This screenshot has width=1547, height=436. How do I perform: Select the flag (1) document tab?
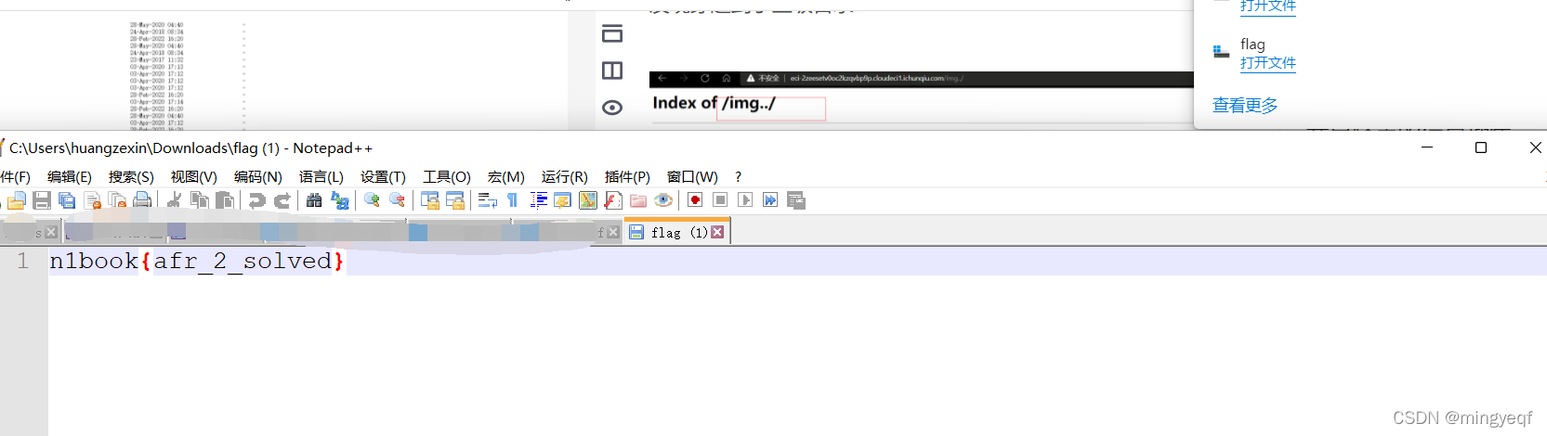[678, 233]
